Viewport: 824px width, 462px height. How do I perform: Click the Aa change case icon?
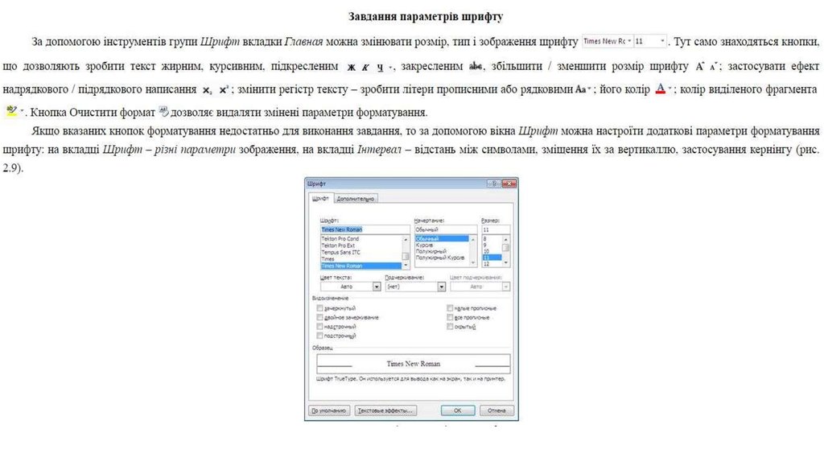pyautogui.click(x=583, y=89)
